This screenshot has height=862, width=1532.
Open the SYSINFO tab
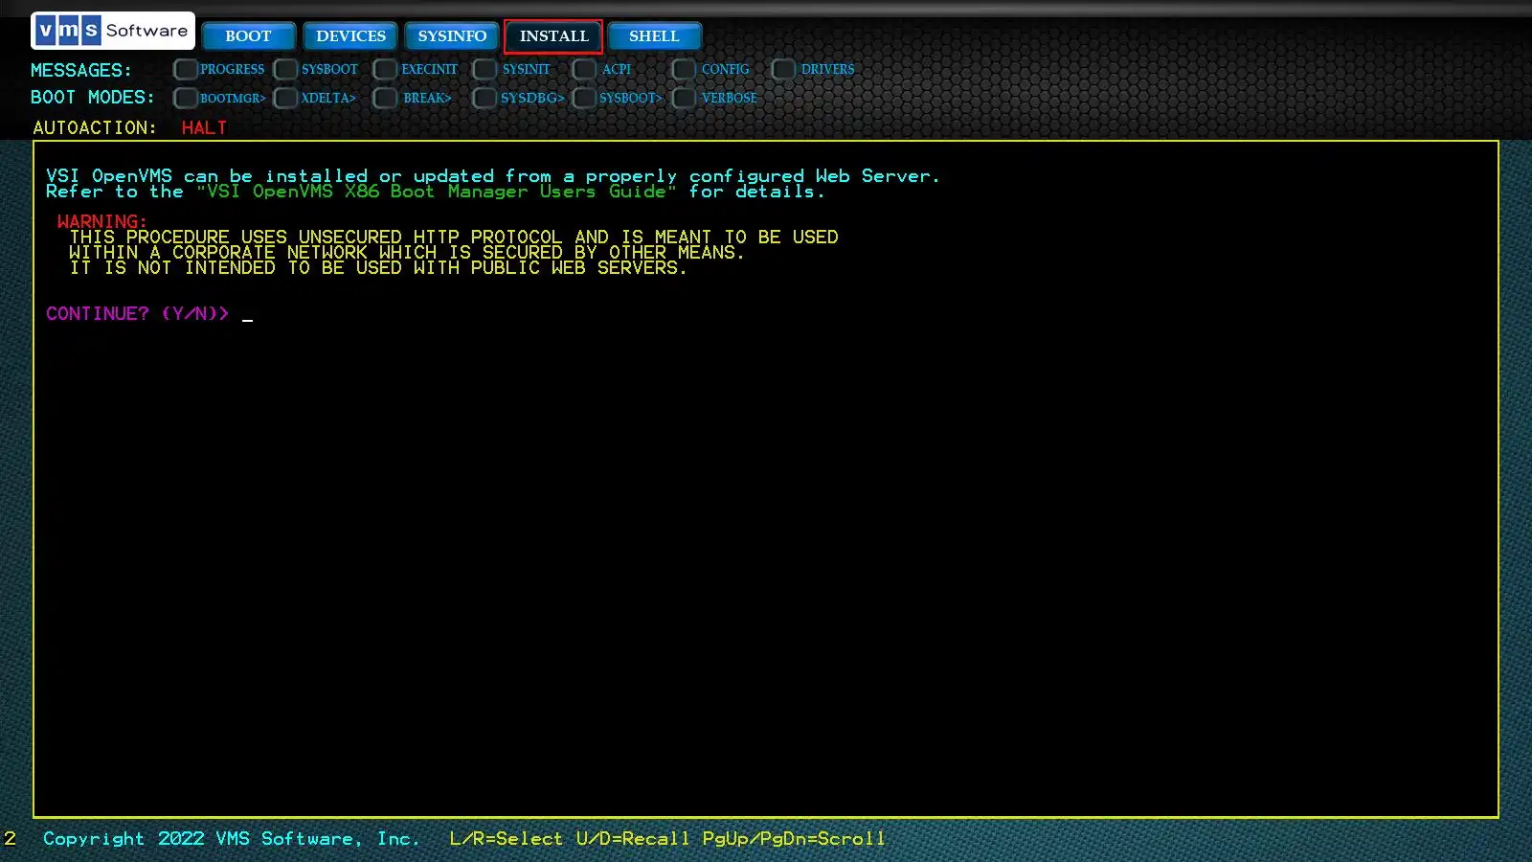452,36
